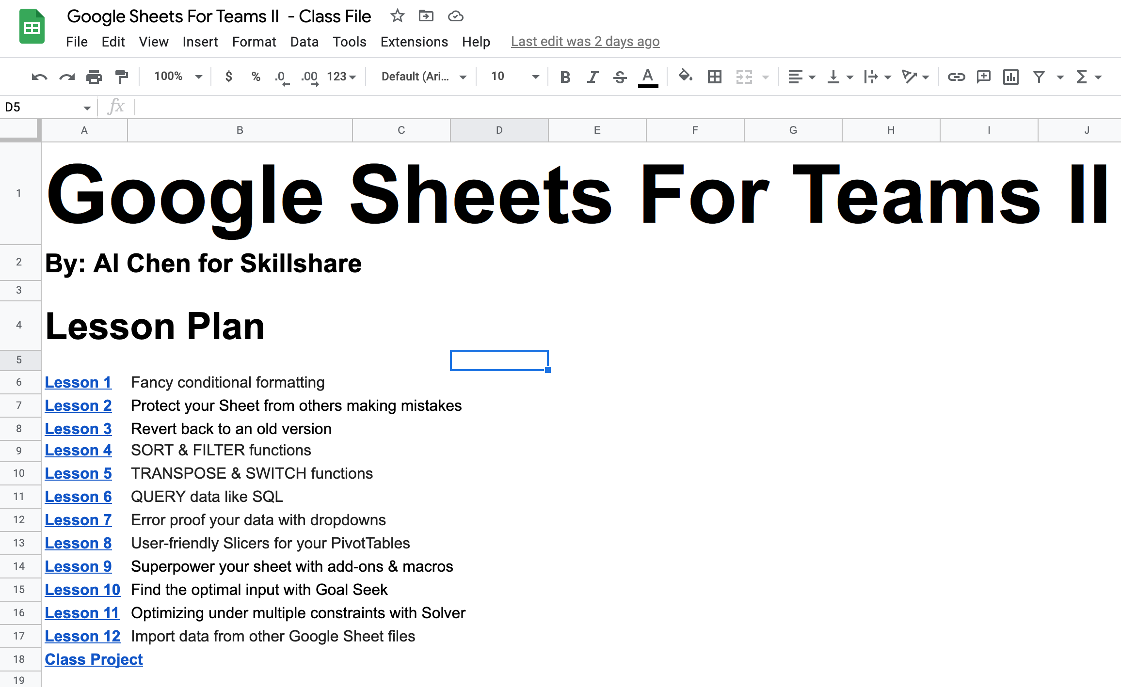Toggle bold formatting
The width and height of the screenshot is (1121, 687).
point(564,76)
